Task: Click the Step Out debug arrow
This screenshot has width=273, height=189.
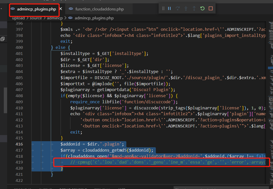Action: coord(194,8)
